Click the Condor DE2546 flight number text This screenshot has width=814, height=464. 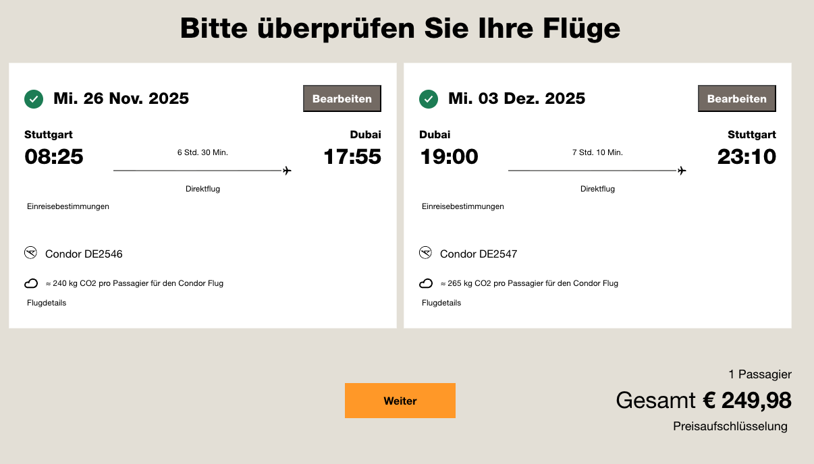pos(84,254)
